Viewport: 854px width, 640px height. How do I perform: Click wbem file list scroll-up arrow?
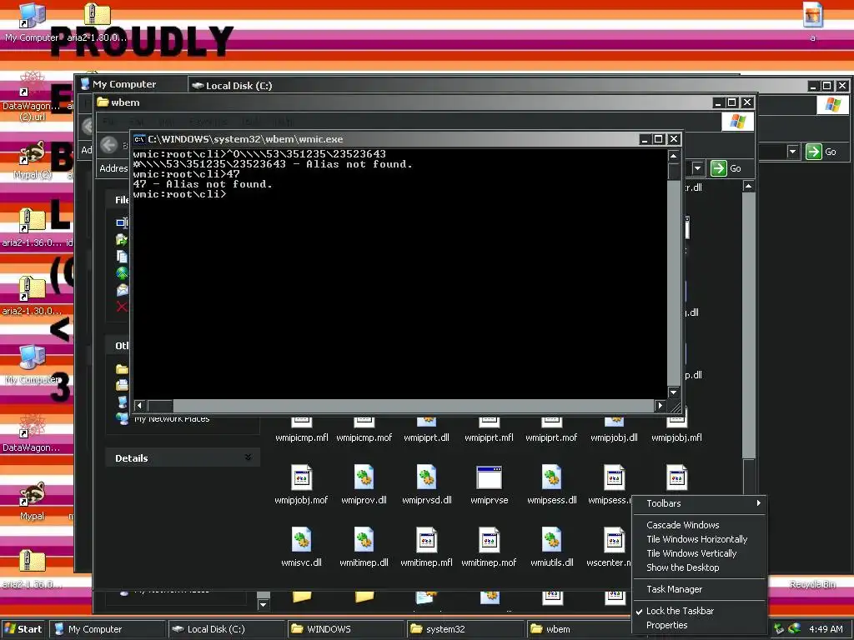[x=749, y=186]
